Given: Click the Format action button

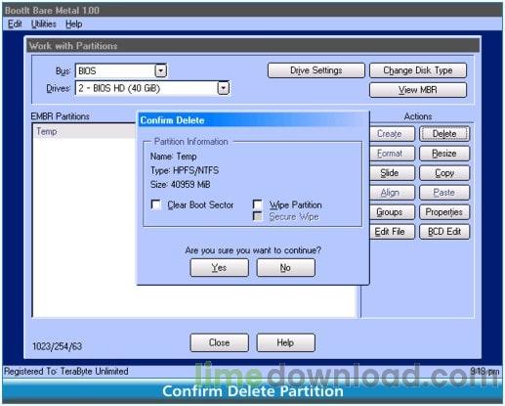Looking at the screenshot, I should click(392, 154).
